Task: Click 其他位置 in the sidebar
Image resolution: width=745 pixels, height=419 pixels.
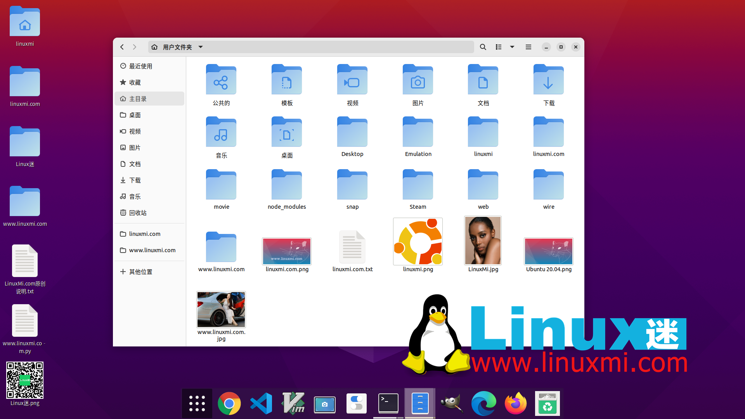Action: tap(149, 272)
